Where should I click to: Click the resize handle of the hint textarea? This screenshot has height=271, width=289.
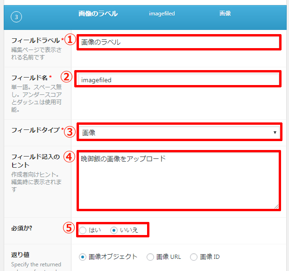[x=276, y=206]
